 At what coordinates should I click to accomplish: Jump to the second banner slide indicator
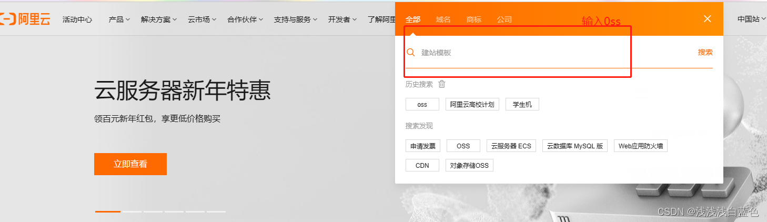click(x=133, y=211)
